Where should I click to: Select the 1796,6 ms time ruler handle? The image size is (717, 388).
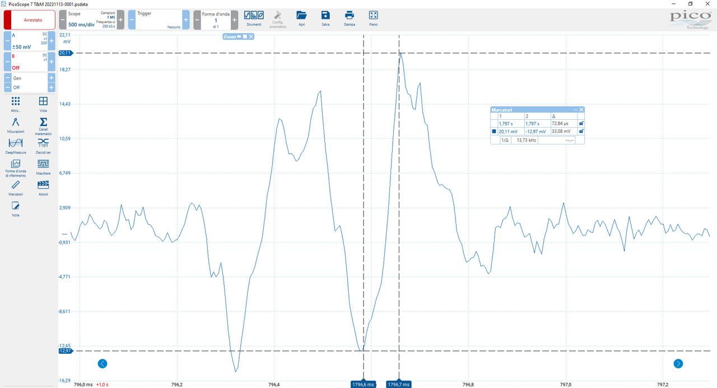[x=363, y=384]
